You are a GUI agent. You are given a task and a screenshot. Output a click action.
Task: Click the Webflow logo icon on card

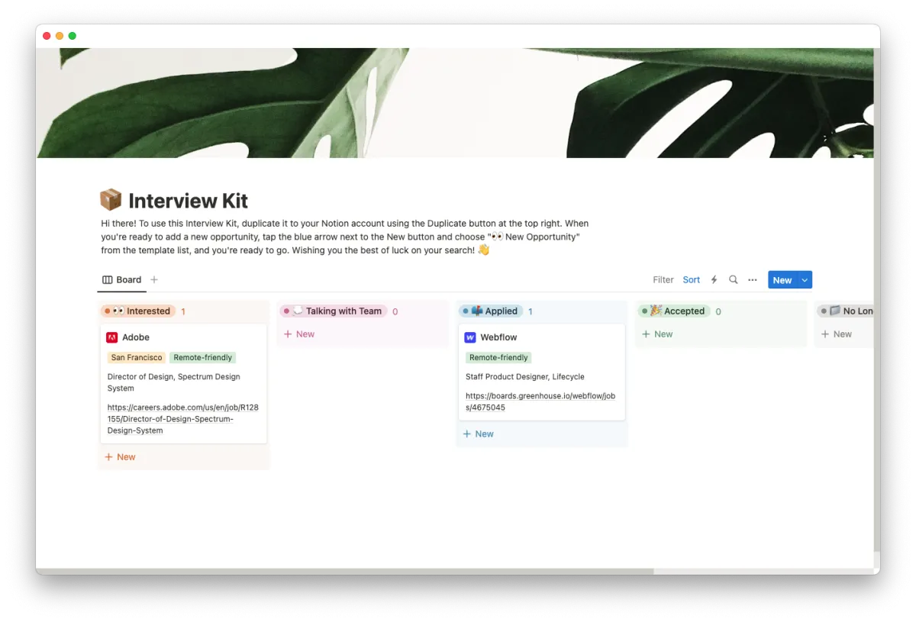470,337
